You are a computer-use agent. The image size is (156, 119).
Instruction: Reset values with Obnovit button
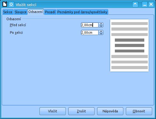pyautogui.click(x=139, y=111)
